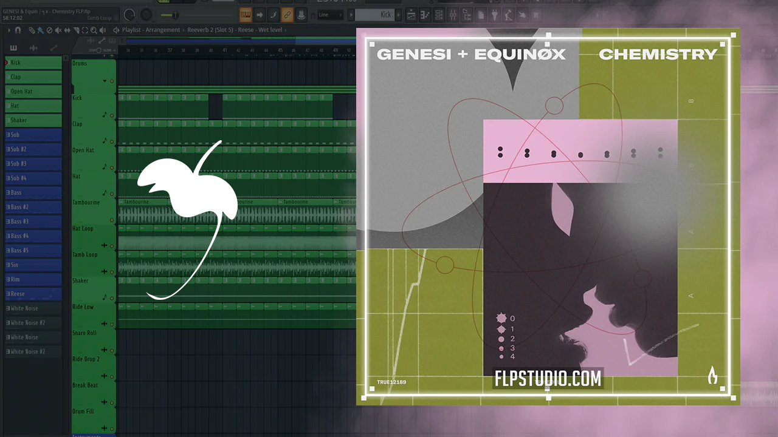Click the arrow left of the Kick pattern selector

tap(351, 15)
